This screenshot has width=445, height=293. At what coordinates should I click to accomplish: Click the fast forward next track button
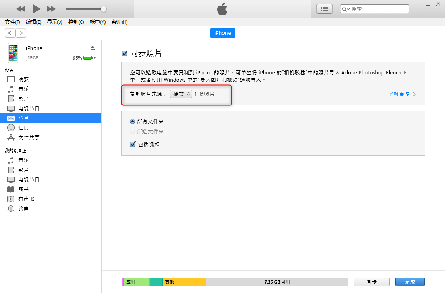pos(51,9)
